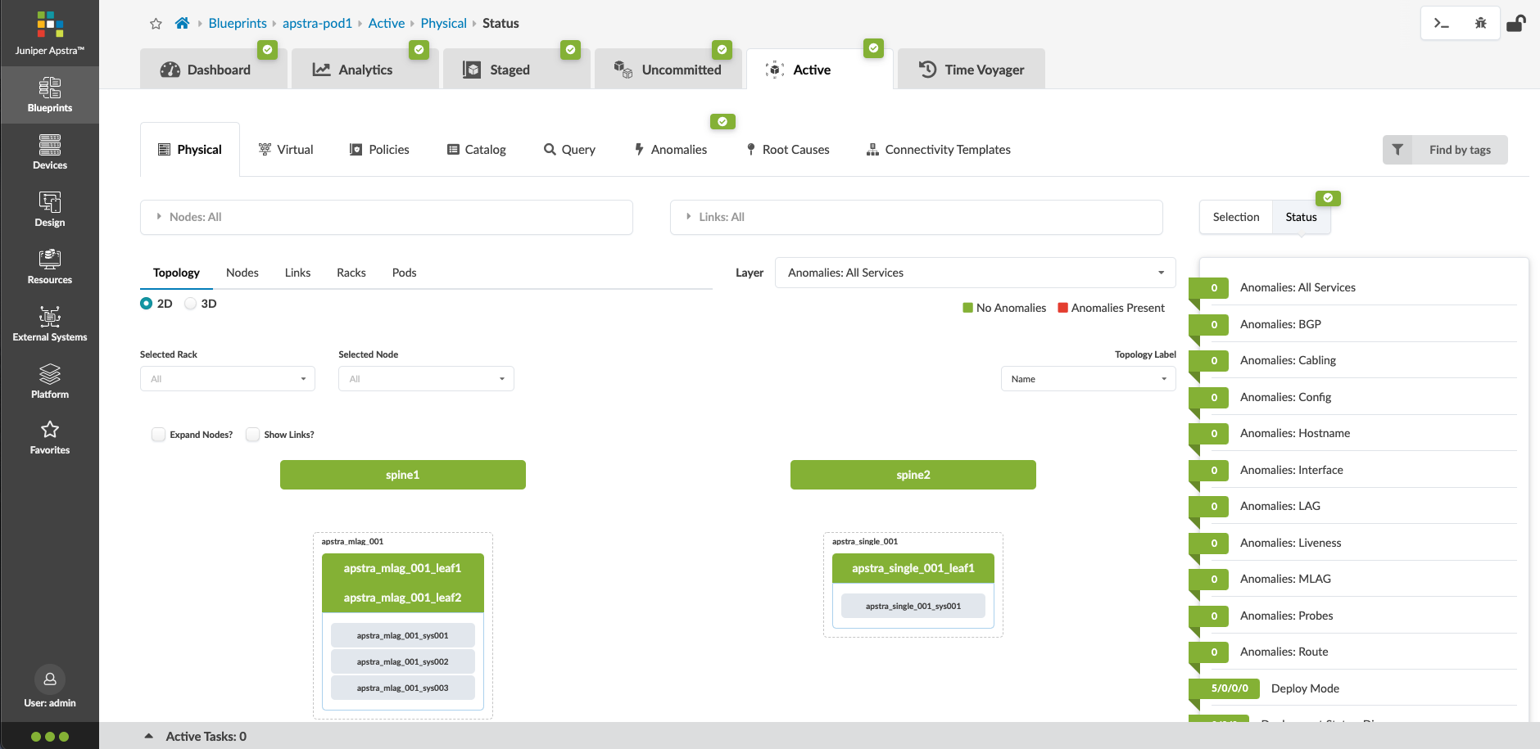Open the Selected Rack dropdown

[x=227, y=379]
